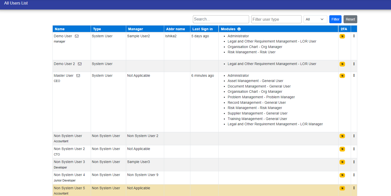Toggle the 2FA badge for Non System User 2
391x196 pixels.
point(342,149)
